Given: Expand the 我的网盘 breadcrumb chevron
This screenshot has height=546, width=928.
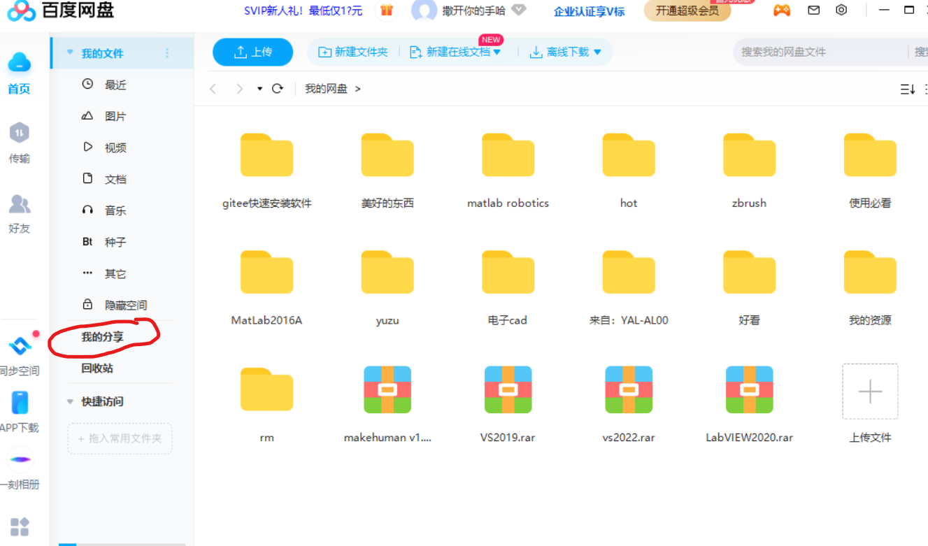Looking at the screenshot, I should click(x=358, y=89).
